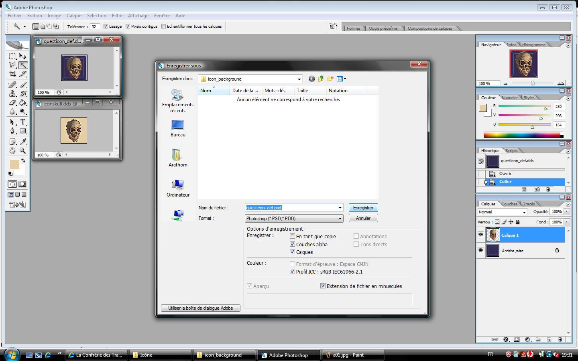Image resolution: width=578 pixels, height=361 pixels.
Task: Switch to Nuancier tab
Action: [x=509, y=98]
